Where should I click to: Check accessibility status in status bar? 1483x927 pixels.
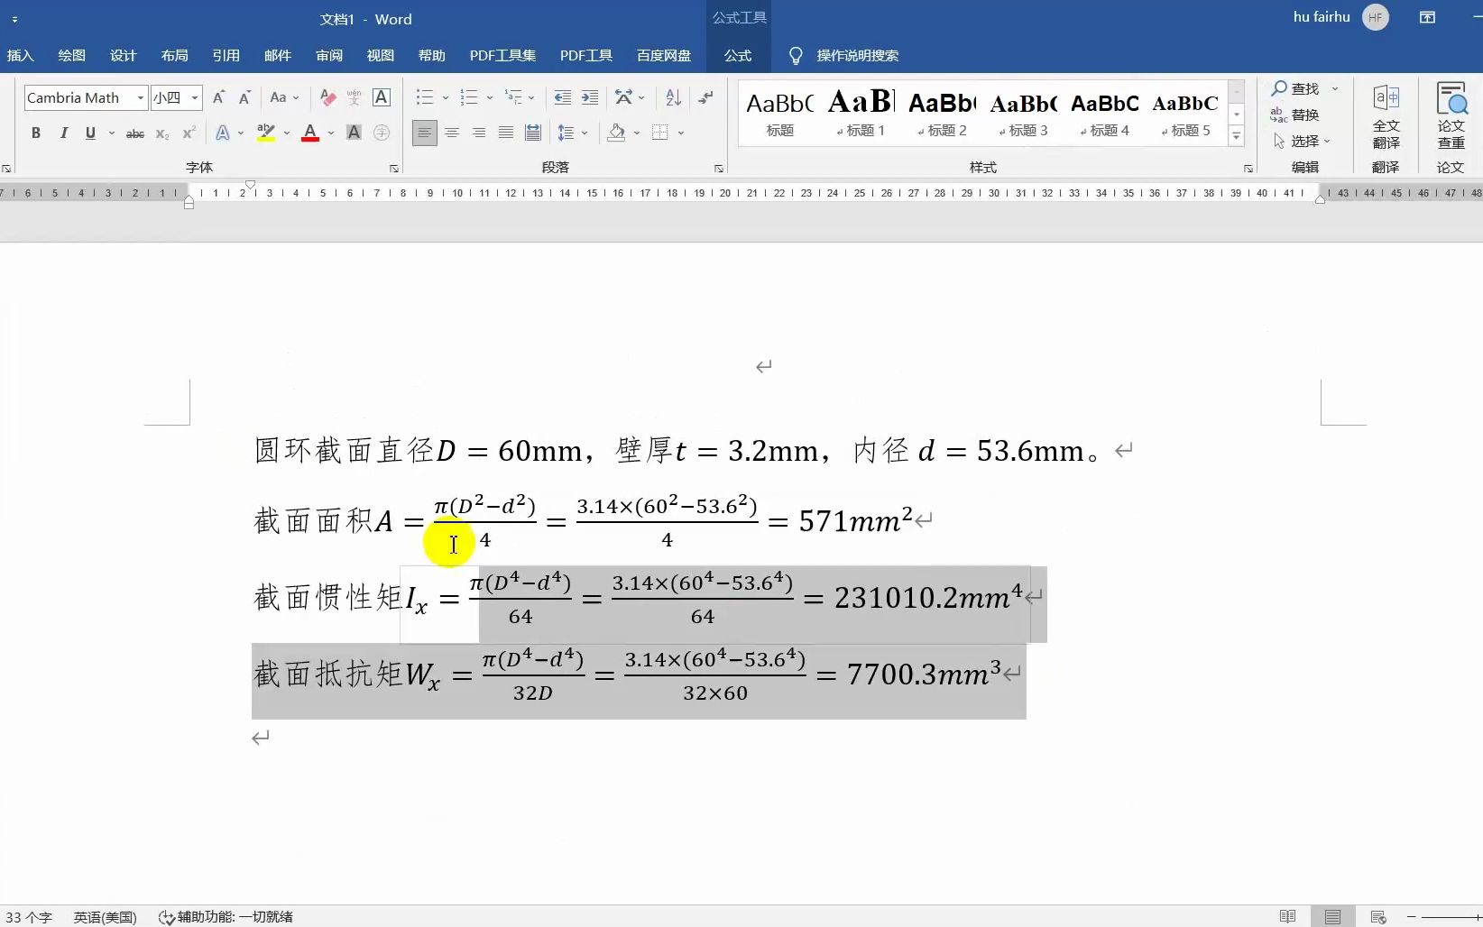(x=226, y=917)
